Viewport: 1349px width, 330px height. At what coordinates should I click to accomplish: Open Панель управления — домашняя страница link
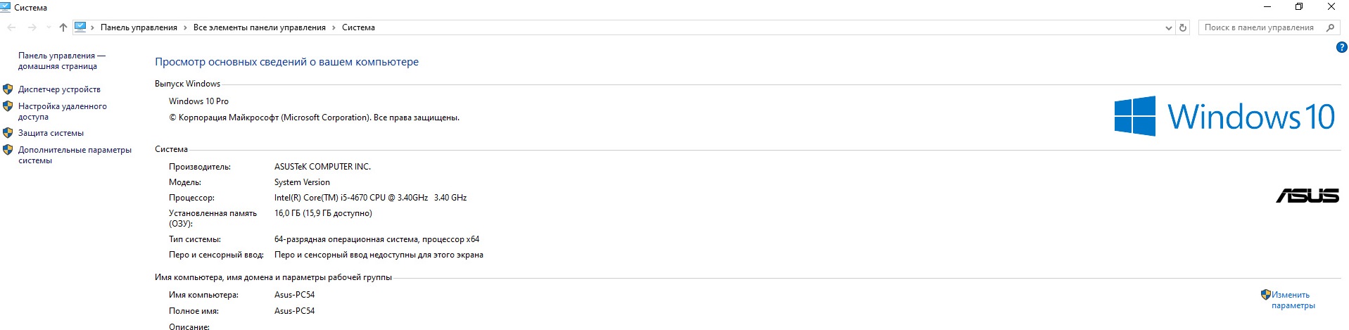62,61
